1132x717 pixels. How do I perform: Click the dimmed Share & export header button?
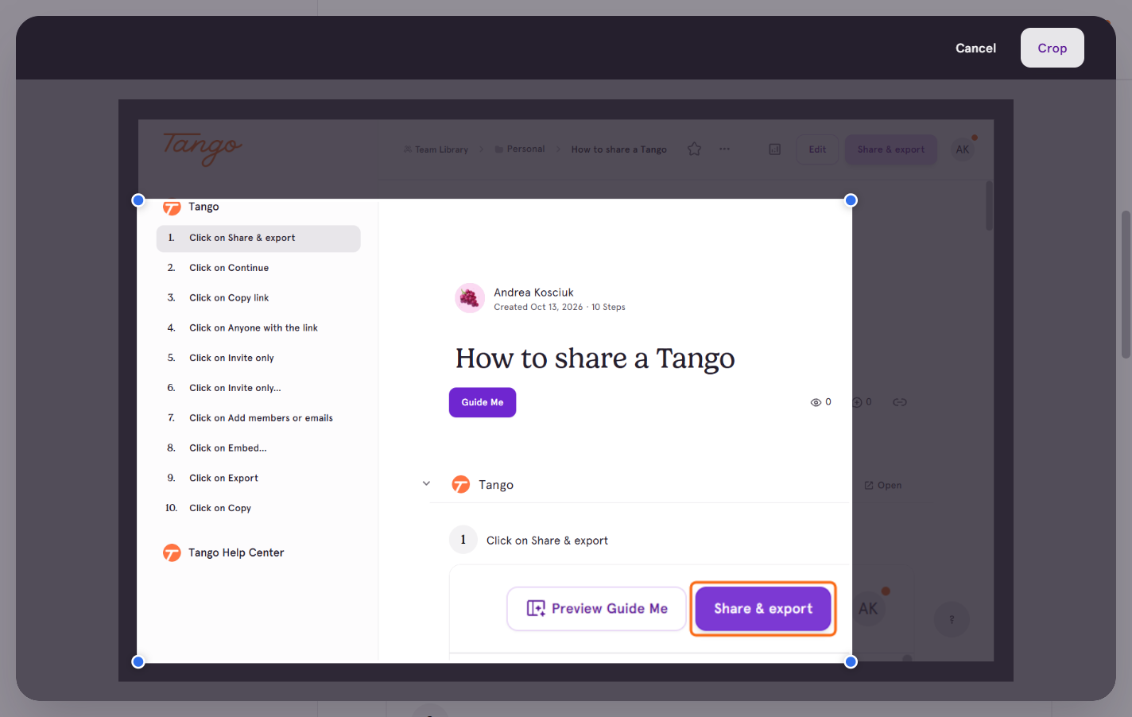click(x=891, y=149)
